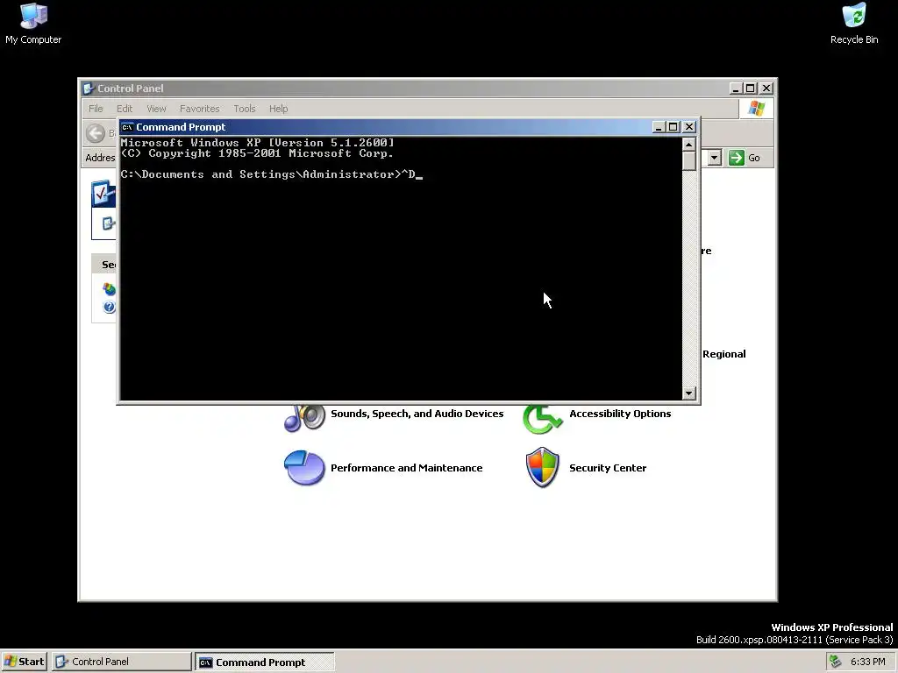Click the Regional category link text
The width and height of the screenshot is (898, 673).
[723, 354]
